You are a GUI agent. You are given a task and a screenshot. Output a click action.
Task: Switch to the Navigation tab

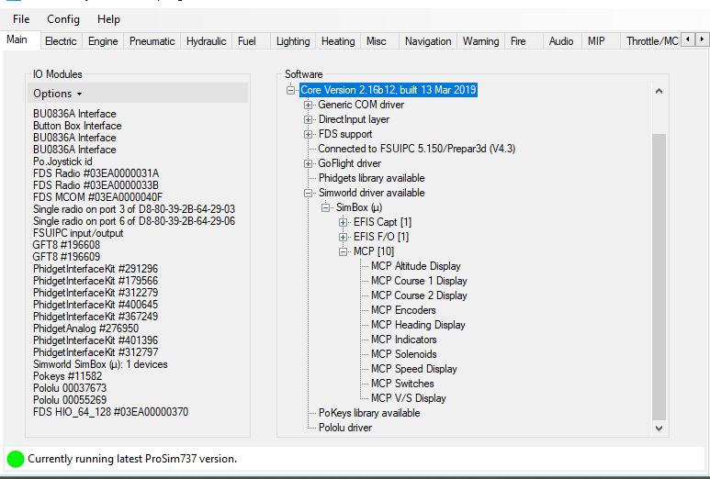428,41
